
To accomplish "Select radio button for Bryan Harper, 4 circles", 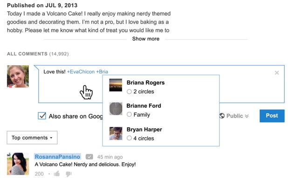I will point(129,138).
